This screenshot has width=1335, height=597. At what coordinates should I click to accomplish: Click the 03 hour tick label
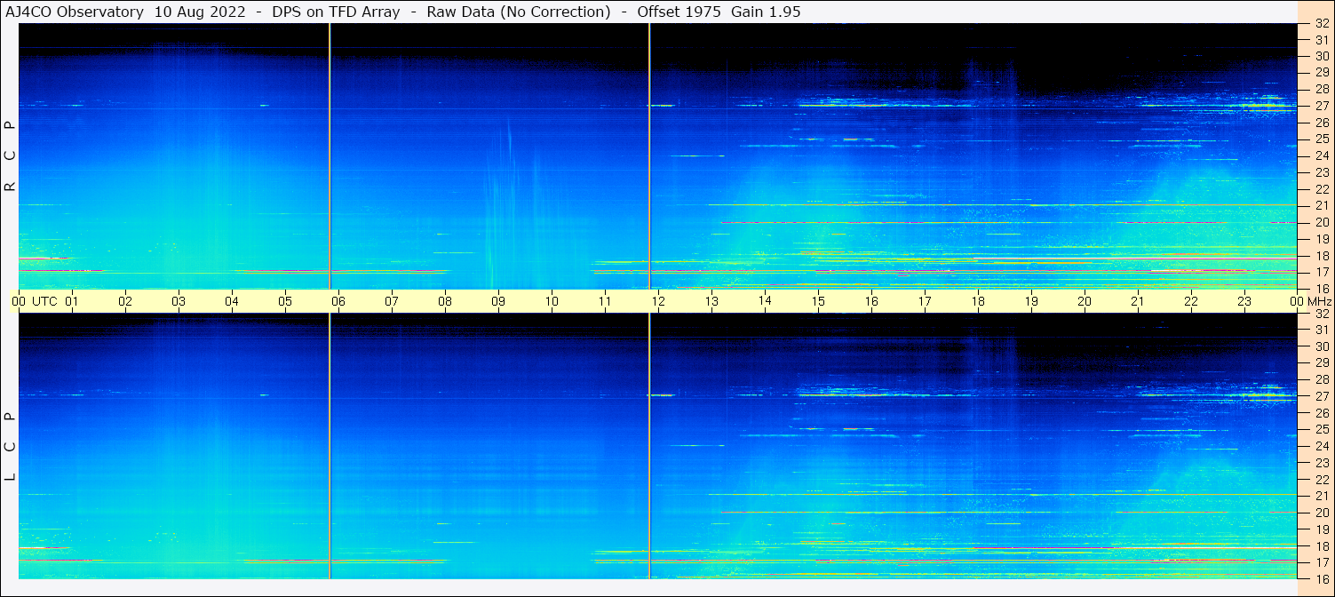coord(179,301)
